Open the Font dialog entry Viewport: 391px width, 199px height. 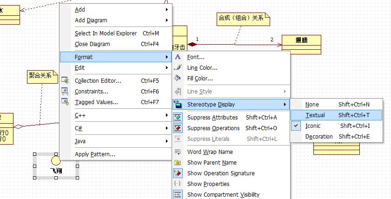pos(231,57)
